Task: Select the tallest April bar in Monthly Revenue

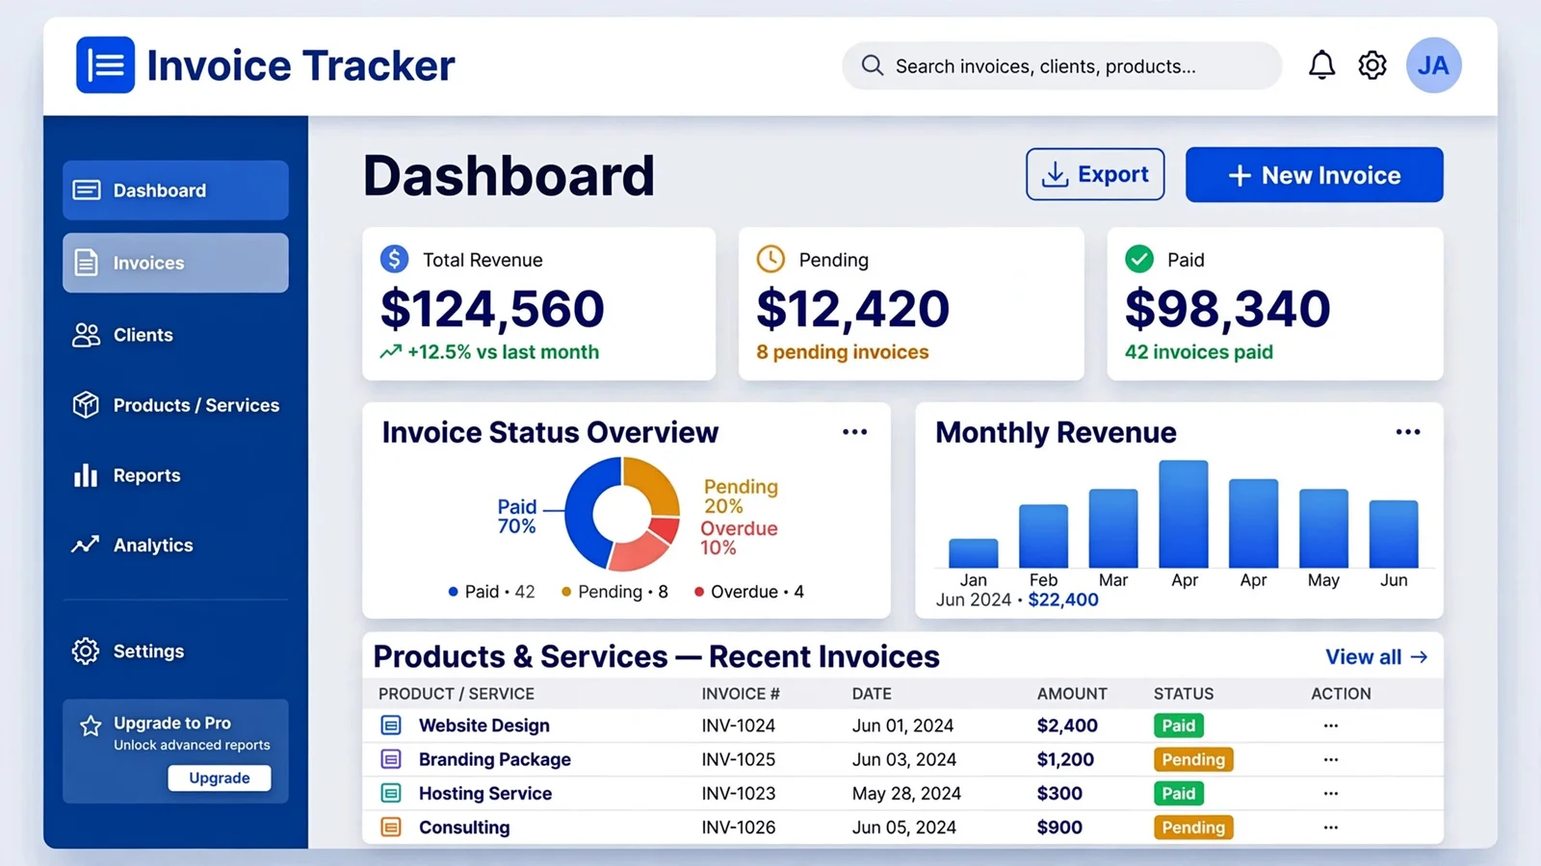Action: coord(1184,514)
